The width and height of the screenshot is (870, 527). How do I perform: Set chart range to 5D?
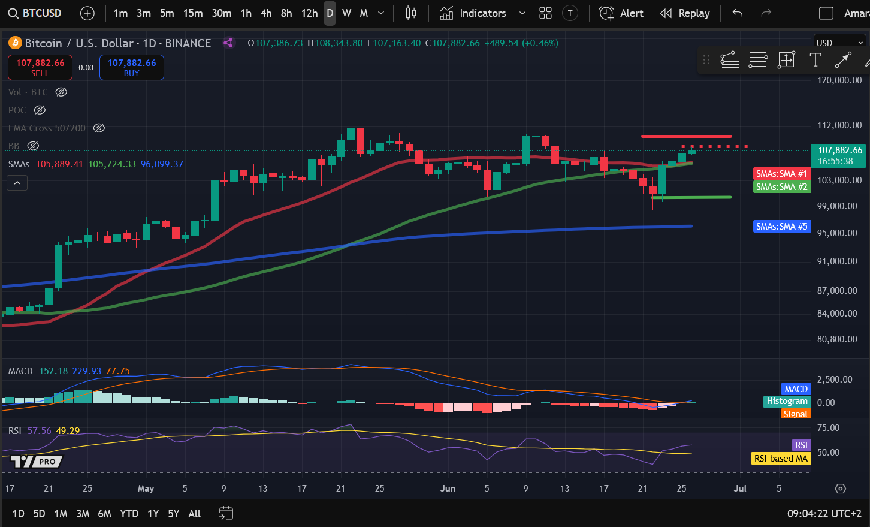tap(40, 513)
